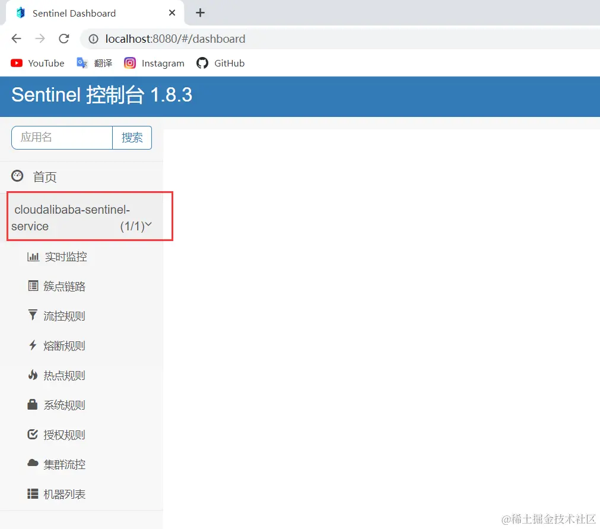
Task: Click the browser forward arrow
Action: point(40,39)
